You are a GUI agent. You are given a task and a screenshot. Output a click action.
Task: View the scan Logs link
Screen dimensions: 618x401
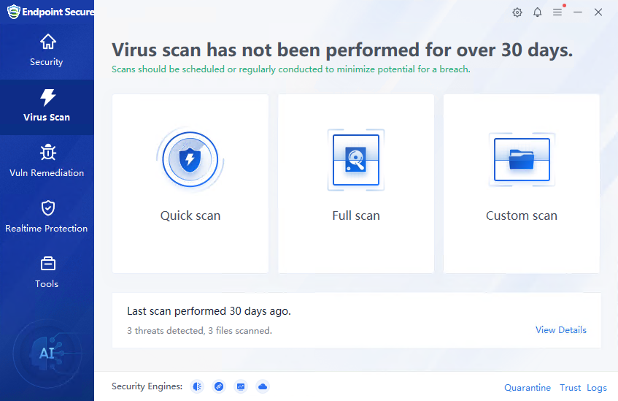[x=597, y=388]
